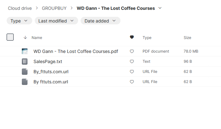The height and width of the screenshot is (129, 221).
Task: Toggle heart on last By fttuts.com.url row
Action: coord(132,82)
